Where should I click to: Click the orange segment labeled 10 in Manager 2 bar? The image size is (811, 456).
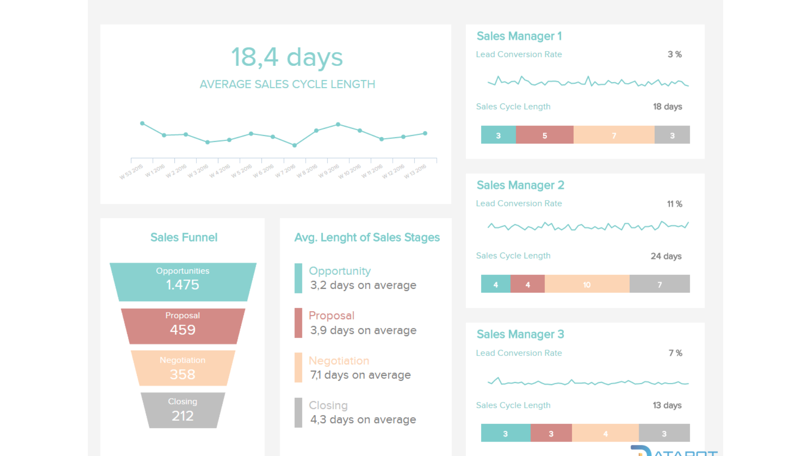tap(587, 284)
